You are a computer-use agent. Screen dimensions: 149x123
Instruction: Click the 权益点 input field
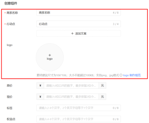tap(79, 119)
